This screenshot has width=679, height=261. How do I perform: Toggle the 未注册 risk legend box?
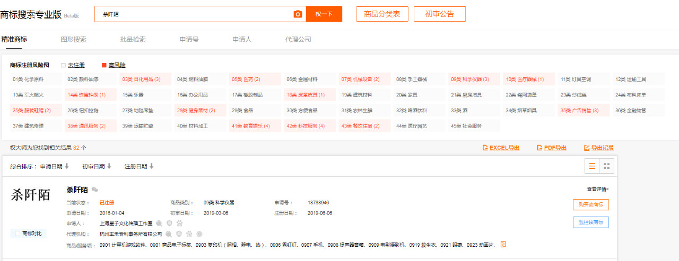pyautogui.click(x=63, y=65)
